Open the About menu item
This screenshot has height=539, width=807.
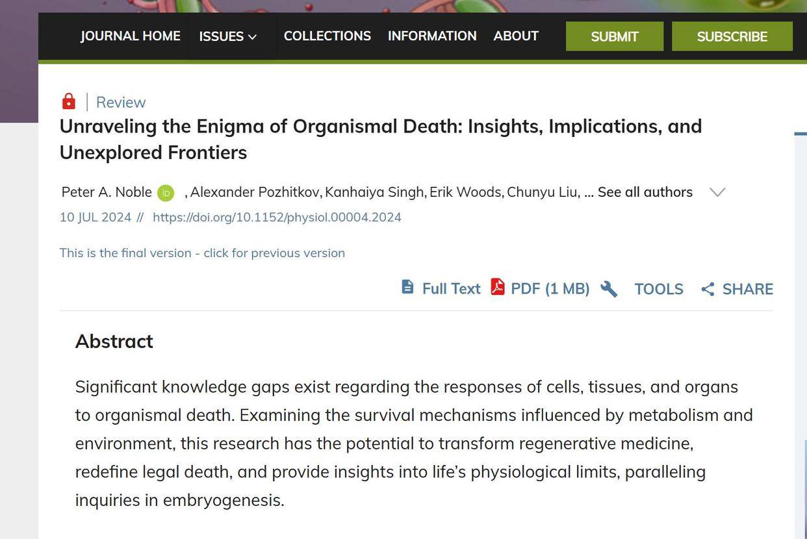[x=516, y=36]
